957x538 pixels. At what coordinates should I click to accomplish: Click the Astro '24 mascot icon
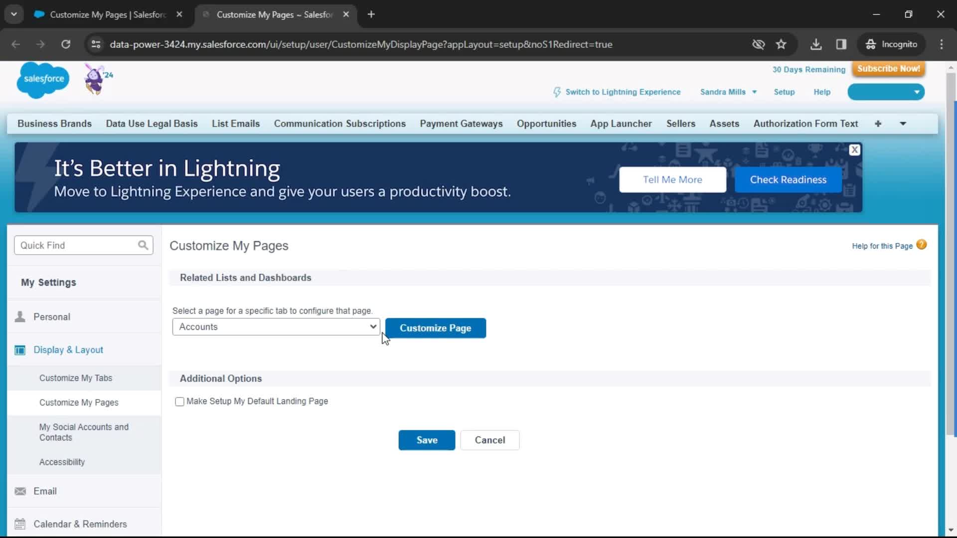(x=98, y=79)
